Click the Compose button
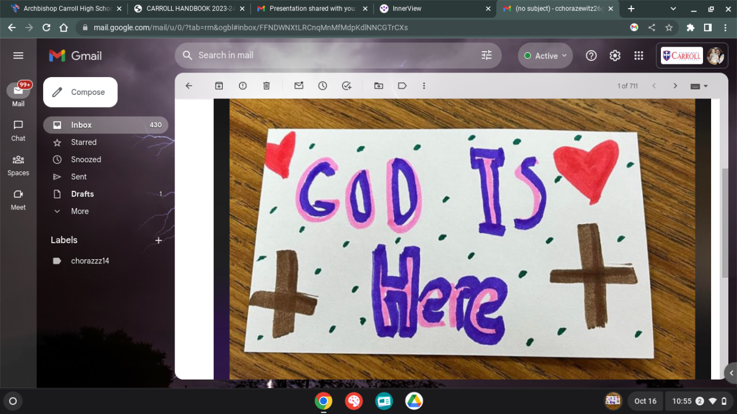 81,92
